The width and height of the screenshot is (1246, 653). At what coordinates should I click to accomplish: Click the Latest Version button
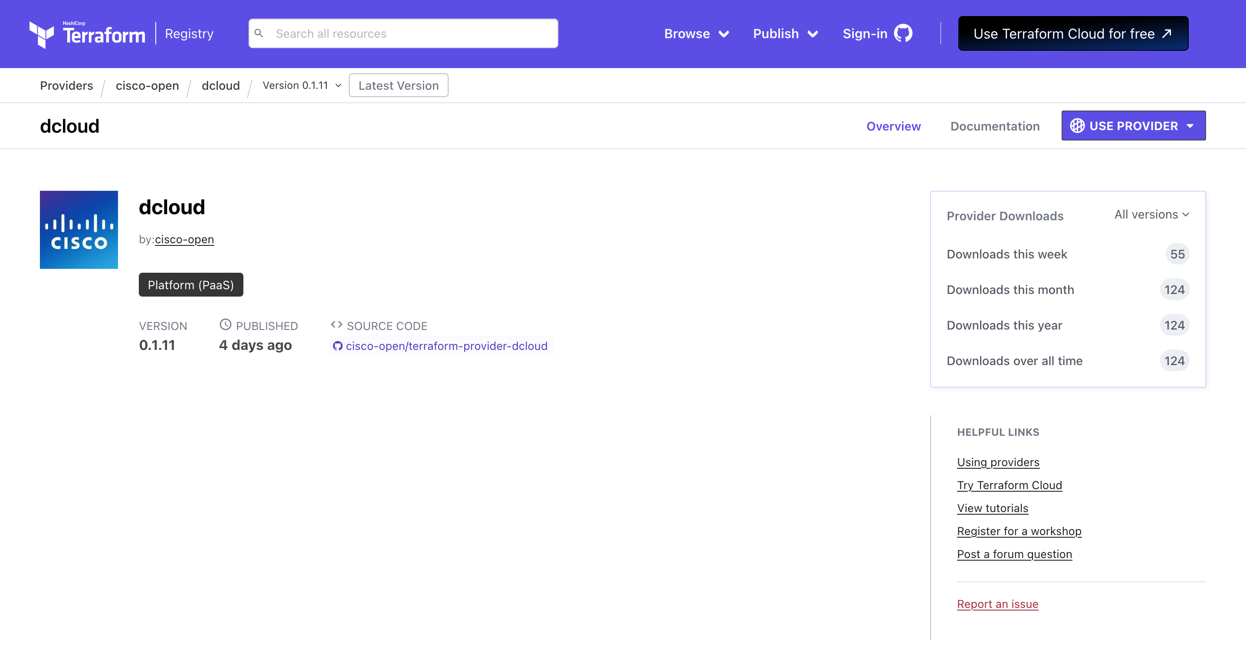[x=399, y=85]
